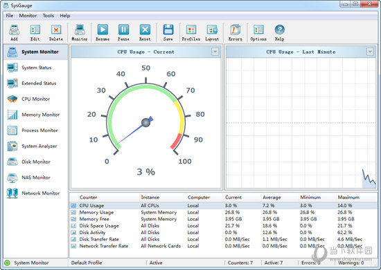
Task: Click the Save toolbar icon
Action: pos(168,32)
